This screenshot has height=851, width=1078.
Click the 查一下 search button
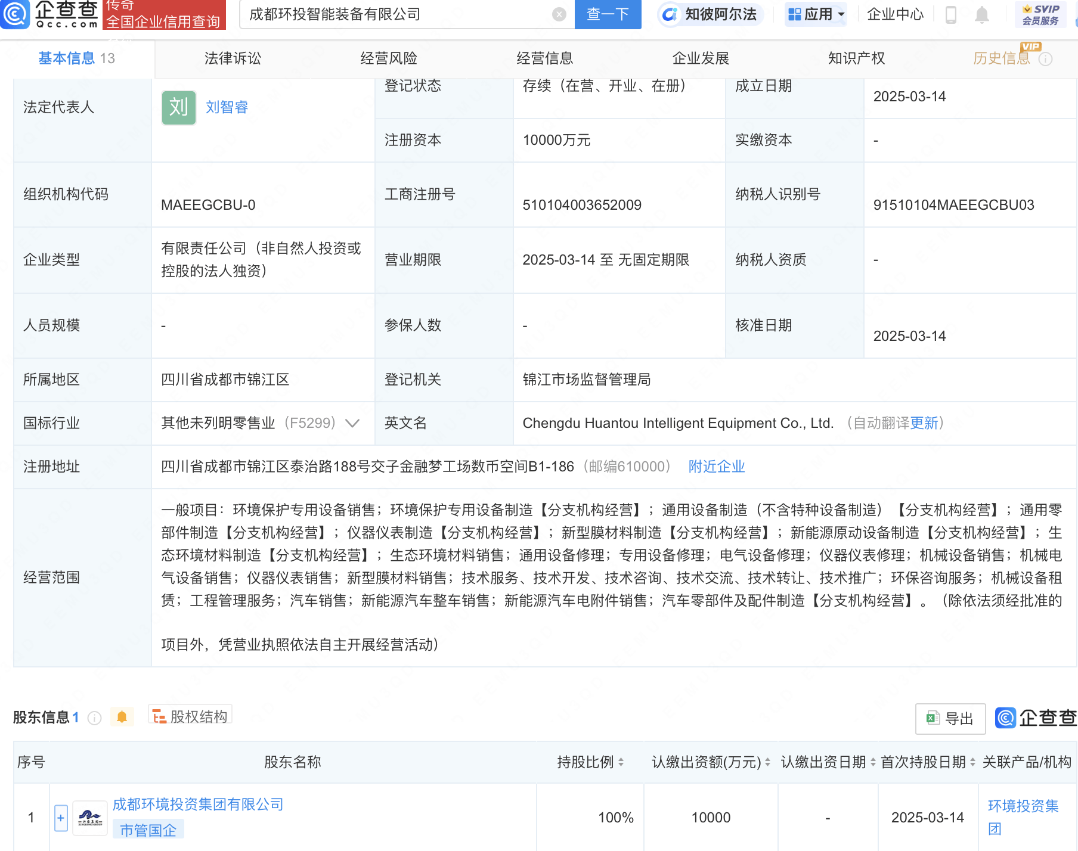[x=608, y=14]
